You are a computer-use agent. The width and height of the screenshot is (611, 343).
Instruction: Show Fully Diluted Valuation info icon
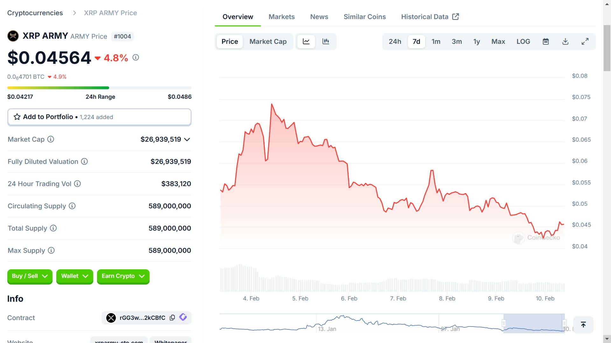[84, 161]
